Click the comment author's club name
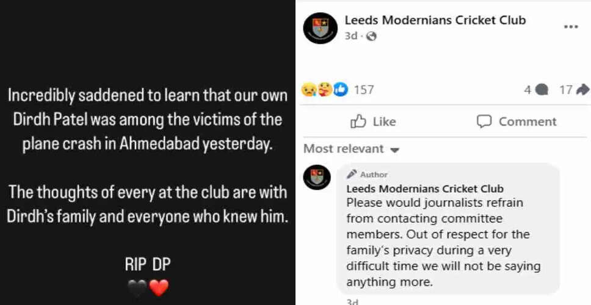This screenshot has height=305, width=591. 425,188
